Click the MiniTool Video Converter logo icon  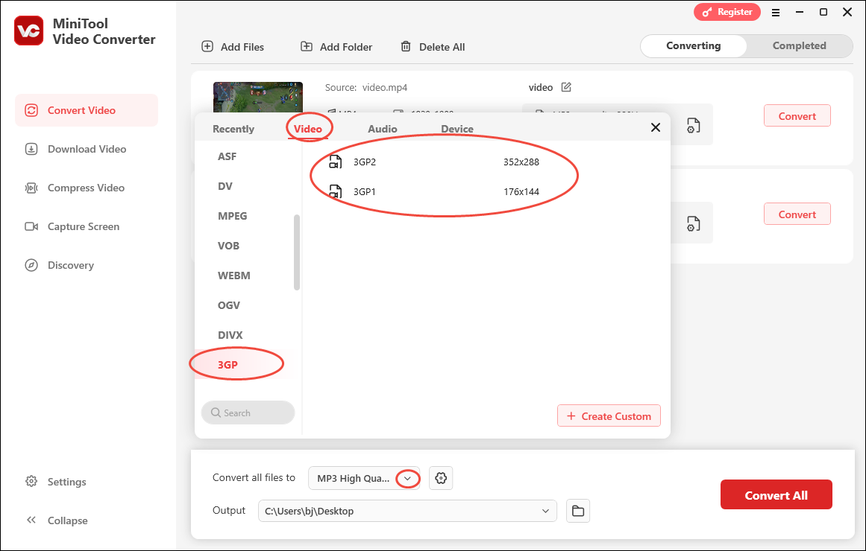pyautogui.click(x=29, y=31)
